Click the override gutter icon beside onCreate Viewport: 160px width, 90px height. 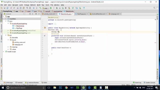(x=44, y=36)
